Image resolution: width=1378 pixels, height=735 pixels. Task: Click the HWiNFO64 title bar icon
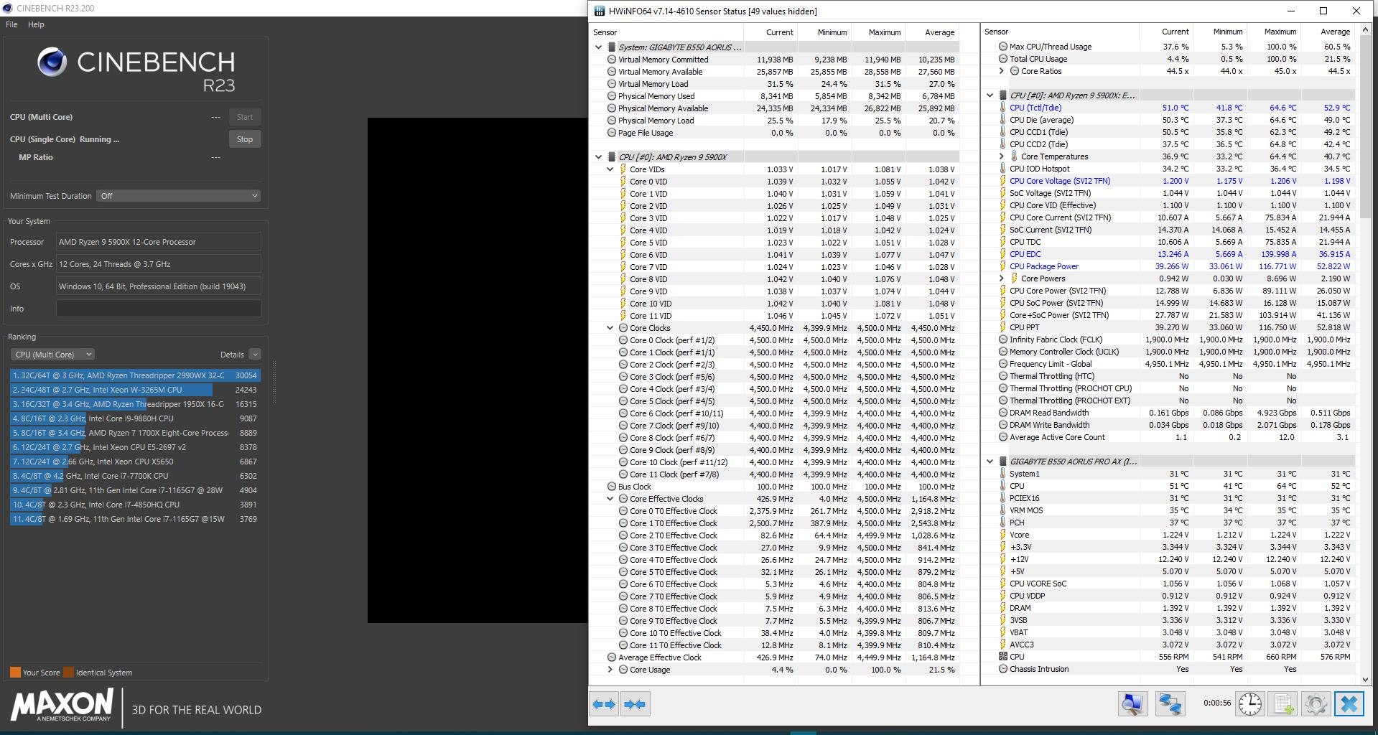tap(599, 11)
